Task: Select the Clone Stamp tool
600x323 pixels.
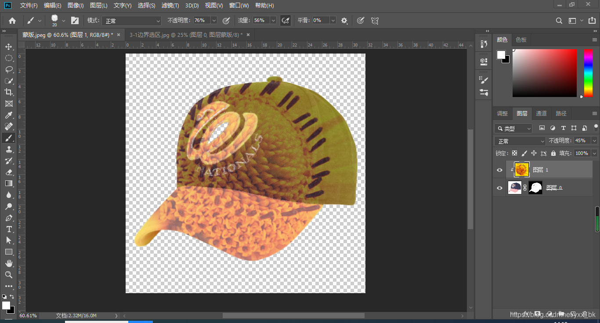Action: tap(9, 149)
